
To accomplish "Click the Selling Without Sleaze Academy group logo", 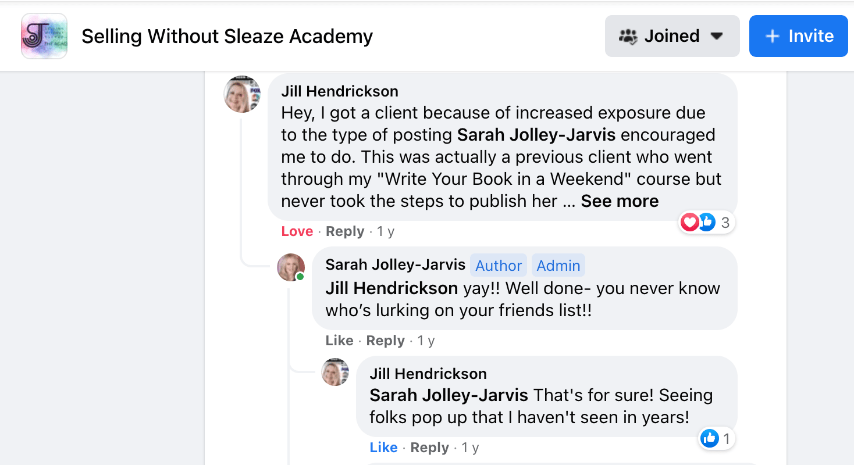I will 44,36.
